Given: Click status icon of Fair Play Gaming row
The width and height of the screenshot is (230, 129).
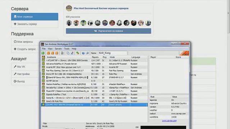Looking at the screenshot, I should [x=43, y=71].
